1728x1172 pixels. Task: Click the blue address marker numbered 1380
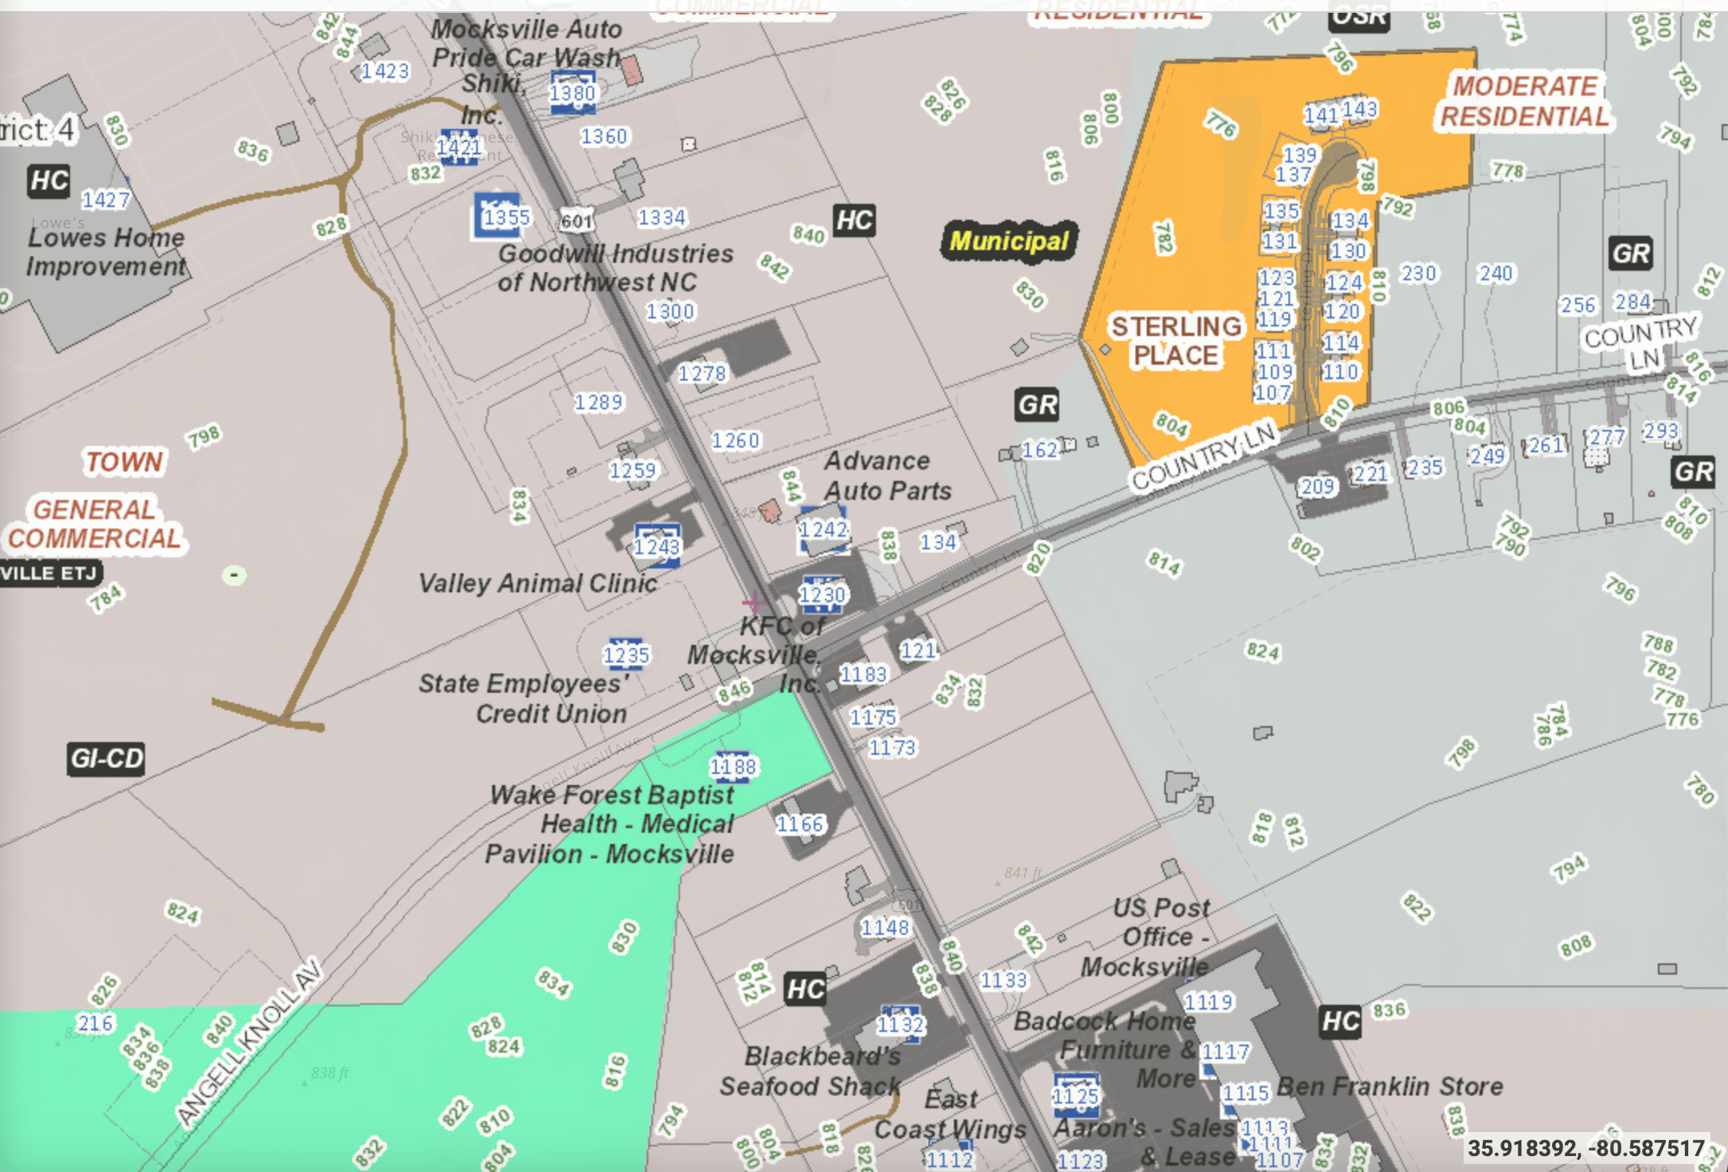[x=573, y=92]
